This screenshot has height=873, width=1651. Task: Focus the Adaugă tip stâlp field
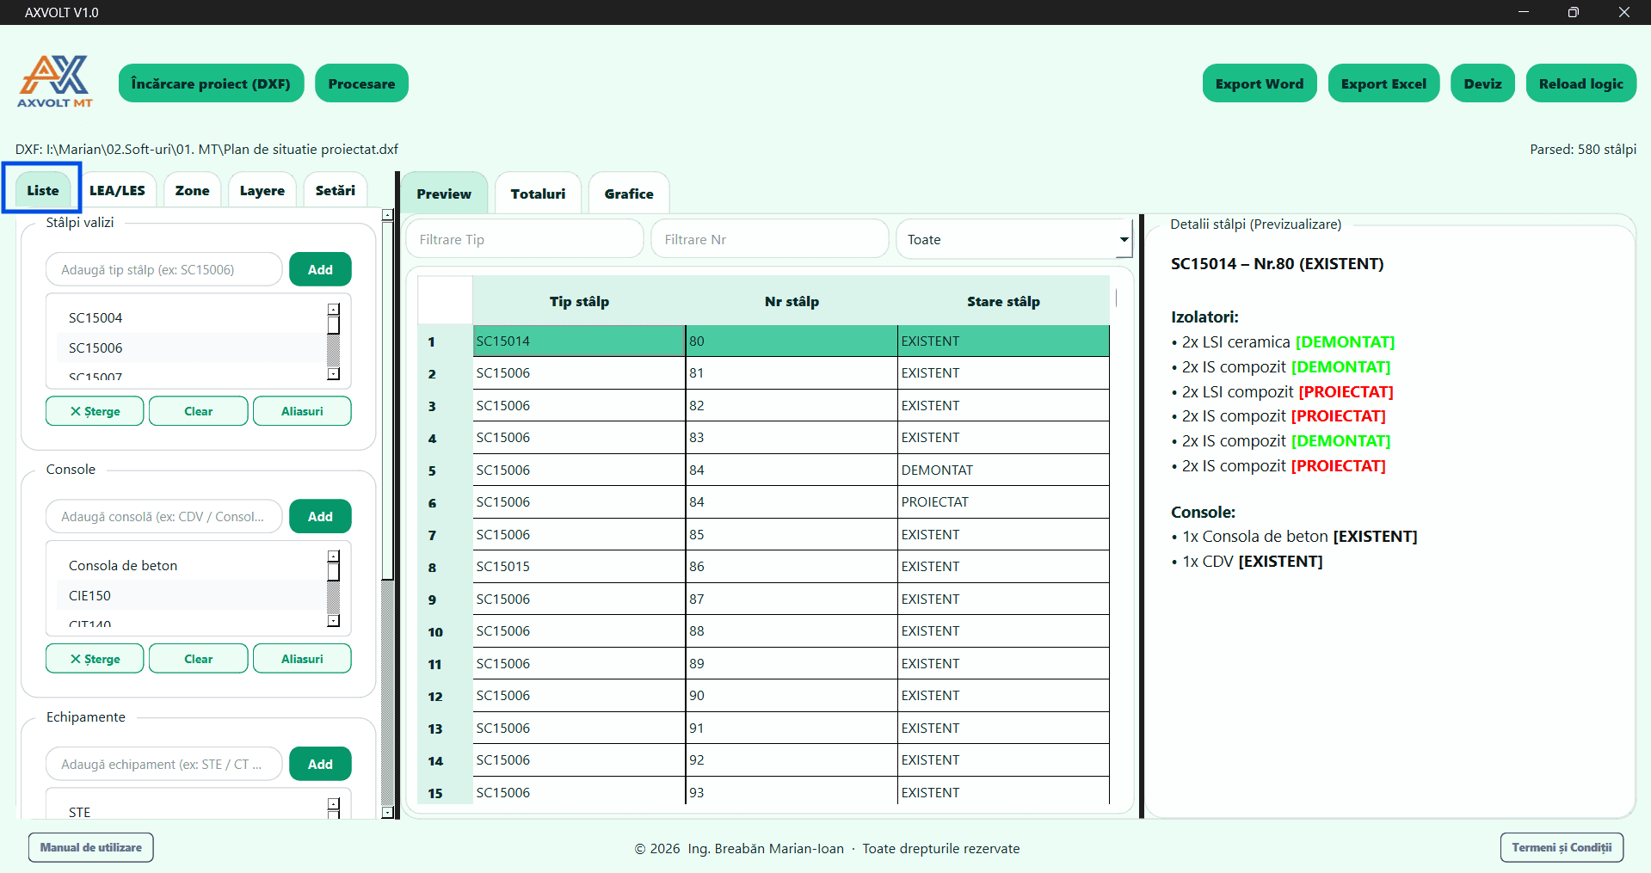point(163,269)
